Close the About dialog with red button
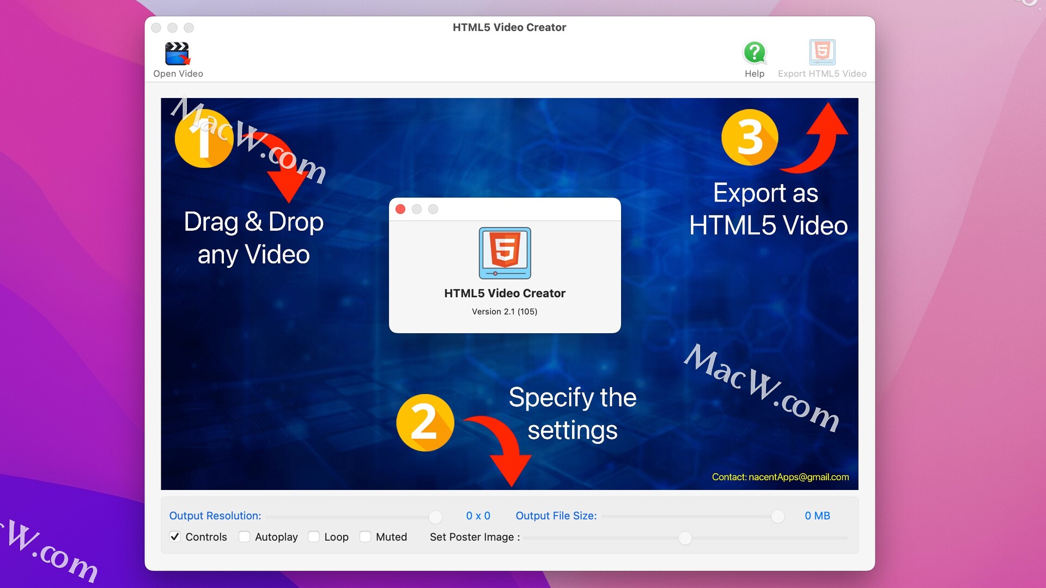Viewport: 1046px width, 588px height. tap(400, 209)
